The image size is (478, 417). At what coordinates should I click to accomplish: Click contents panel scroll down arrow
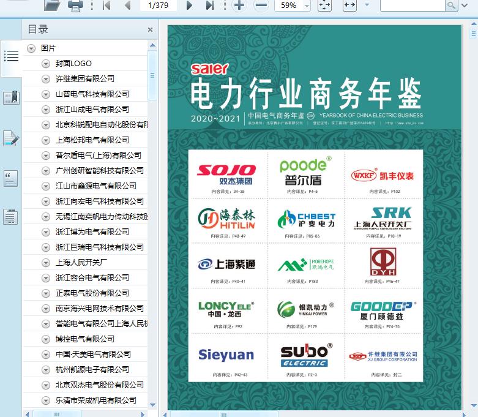153,405
